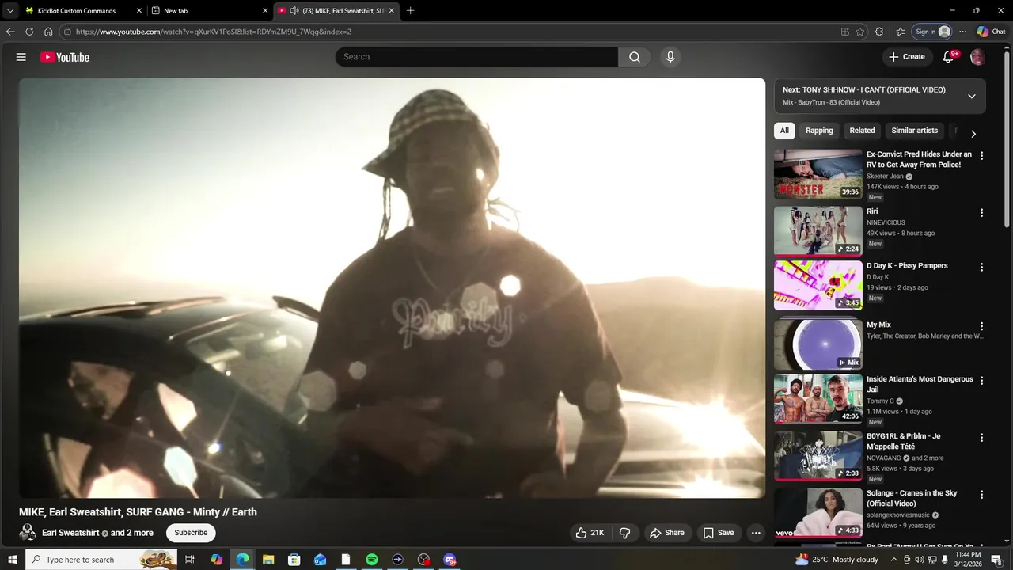
Task: Open the favorites list icon
Action: point(901,32)
